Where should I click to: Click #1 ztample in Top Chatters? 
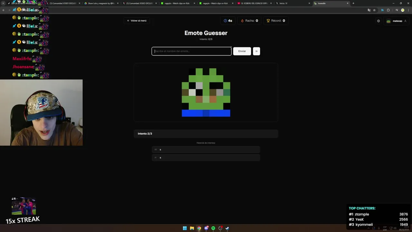(378, 214)
